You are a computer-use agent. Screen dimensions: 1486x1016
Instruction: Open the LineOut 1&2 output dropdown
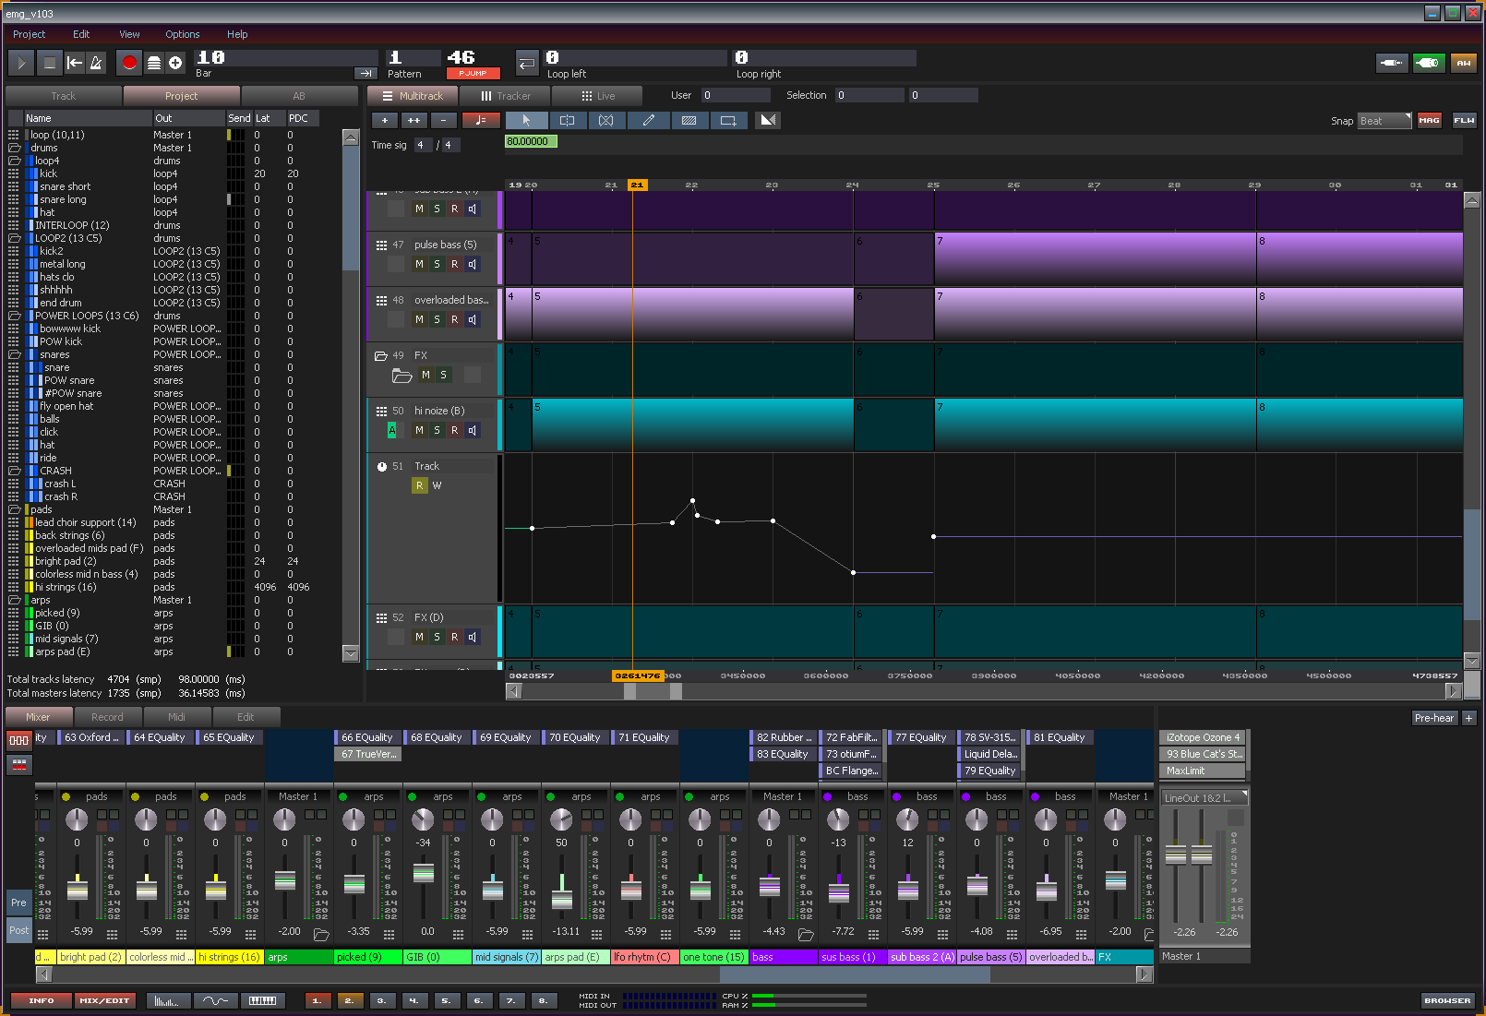coord(1204,797)
